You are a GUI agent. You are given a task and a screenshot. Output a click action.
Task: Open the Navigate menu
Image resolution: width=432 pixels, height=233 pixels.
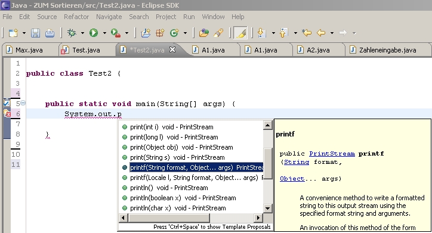[109, 17]
